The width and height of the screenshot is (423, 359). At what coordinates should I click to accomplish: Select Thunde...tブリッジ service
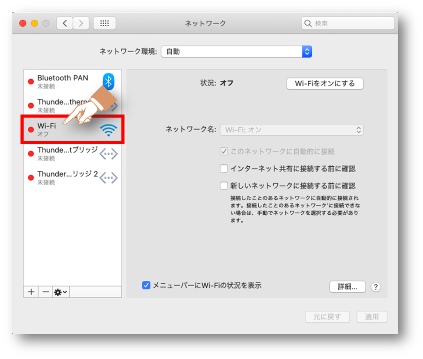tap(73, 154)
